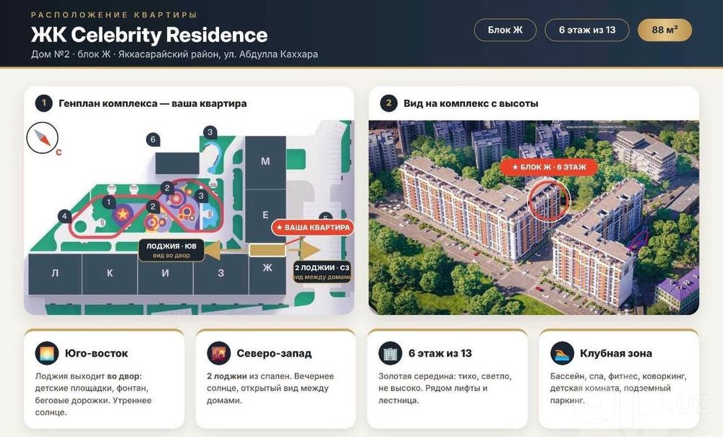Click the 2 лоджии из спален description
Image resolution: width=723 pixels, height=437 pixels.
pyautogui.click(x=270, y=388)
